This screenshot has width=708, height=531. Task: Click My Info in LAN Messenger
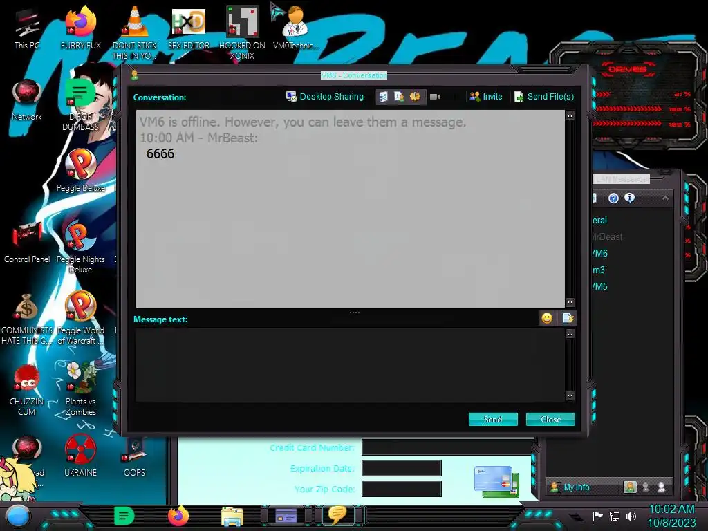coord(576,487)
